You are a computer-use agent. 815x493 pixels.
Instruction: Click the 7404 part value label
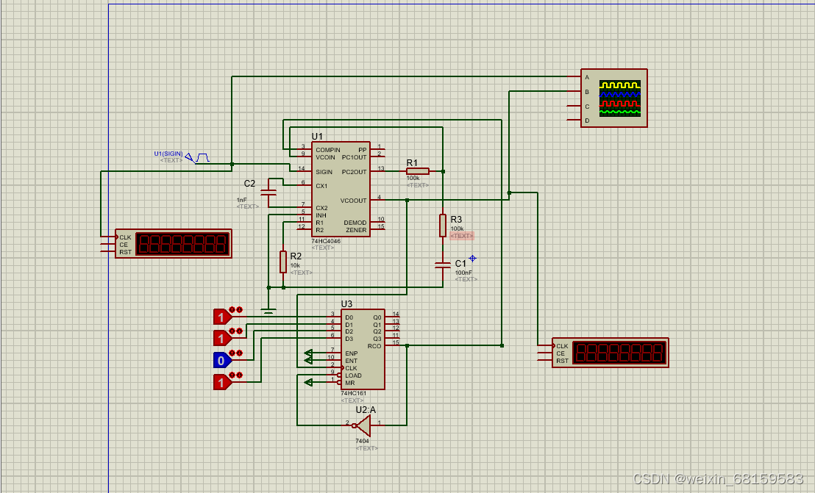pos(363,441)
